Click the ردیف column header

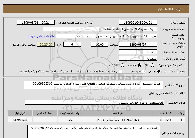click(x=181, y=113)
